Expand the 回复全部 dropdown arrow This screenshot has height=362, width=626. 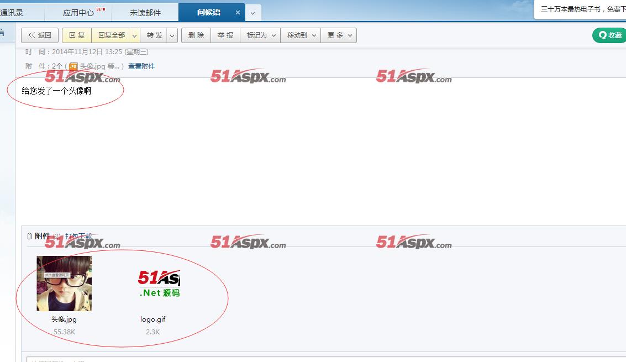click(x=135, y=35)
